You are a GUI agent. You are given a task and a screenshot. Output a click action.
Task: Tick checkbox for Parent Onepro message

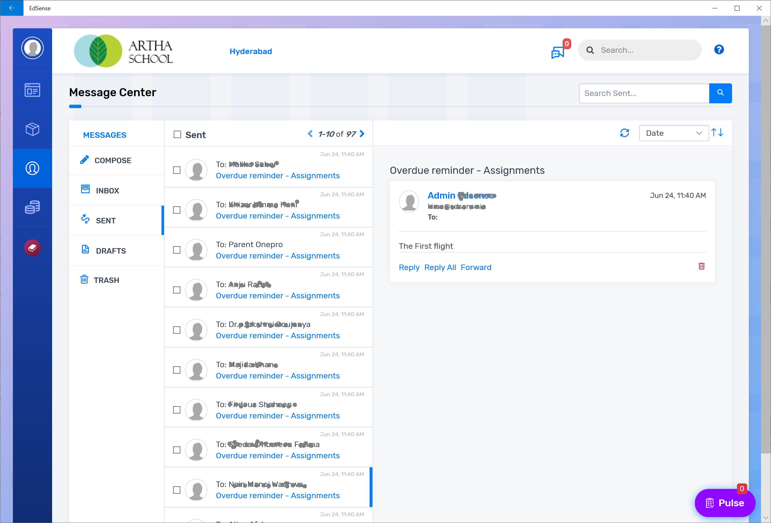pyautogui.click(x=177, y=250)
